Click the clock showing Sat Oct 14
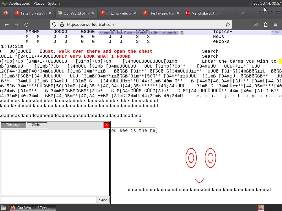 click(267, 3)
